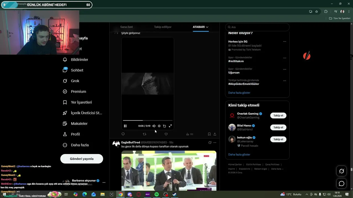
Task: Click the Gönderi yayınla button
Action: (82, 159)
